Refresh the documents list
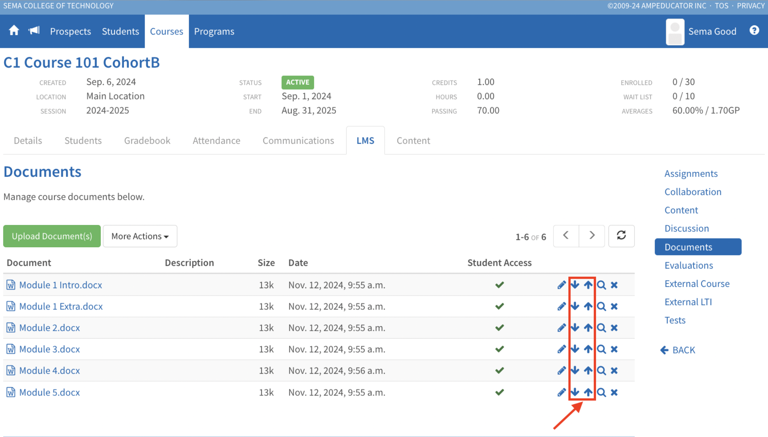Viewport: 768px width, 437px height. (x=621, y=236)
